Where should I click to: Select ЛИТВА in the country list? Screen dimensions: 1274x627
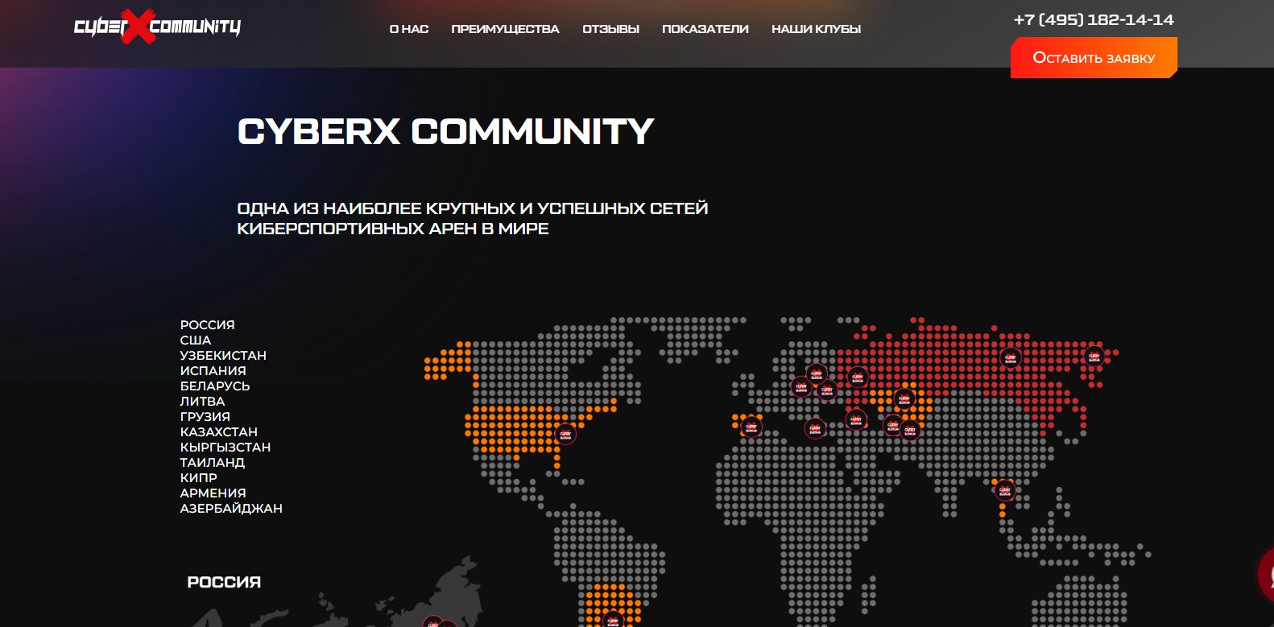click(x=203, y=402)
